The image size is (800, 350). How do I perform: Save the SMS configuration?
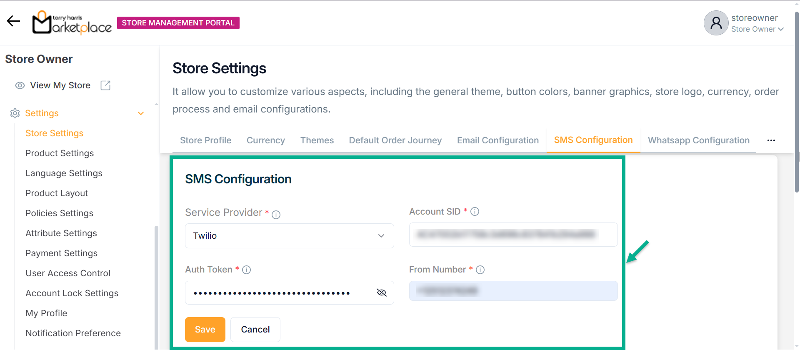pos(205,330)
